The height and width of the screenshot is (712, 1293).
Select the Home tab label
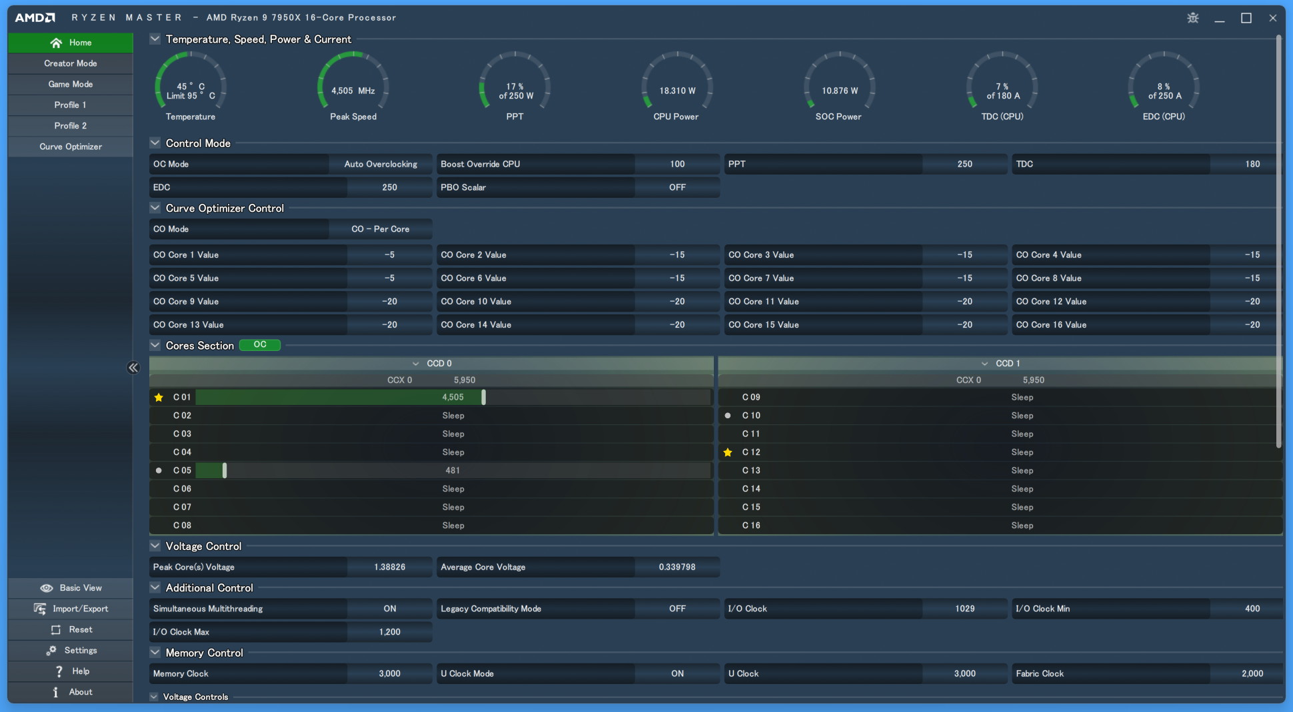[80, 43]
